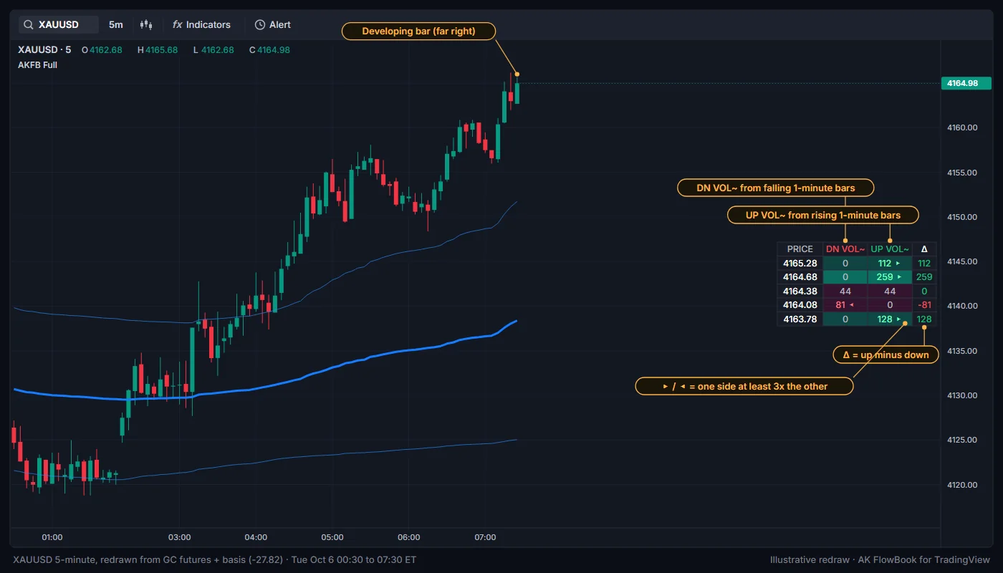
Task: Click the DN VOL~ column header
Action: tap(845, 249)
